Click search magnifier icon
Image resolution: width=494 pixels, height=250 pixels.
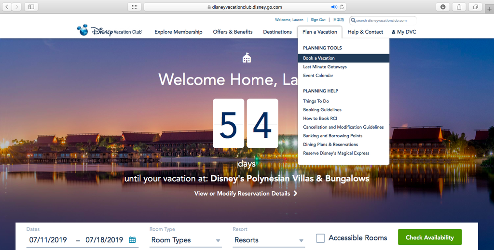(x=353, y=20)
